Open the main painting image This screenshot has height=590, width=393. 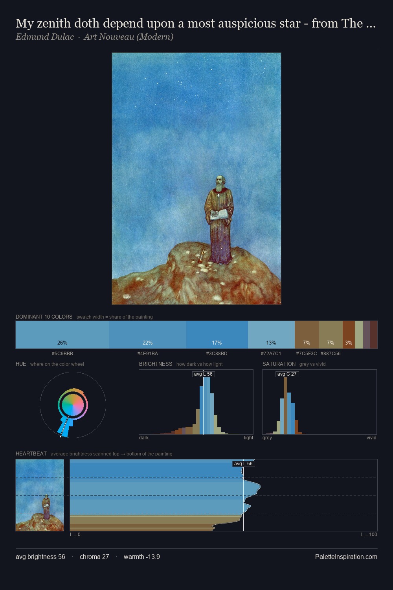pos(196,179)
